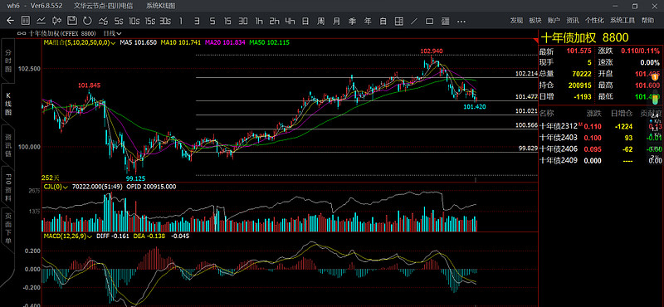Click the circular refresh icon
664x307 pixels.
point(87,20)
